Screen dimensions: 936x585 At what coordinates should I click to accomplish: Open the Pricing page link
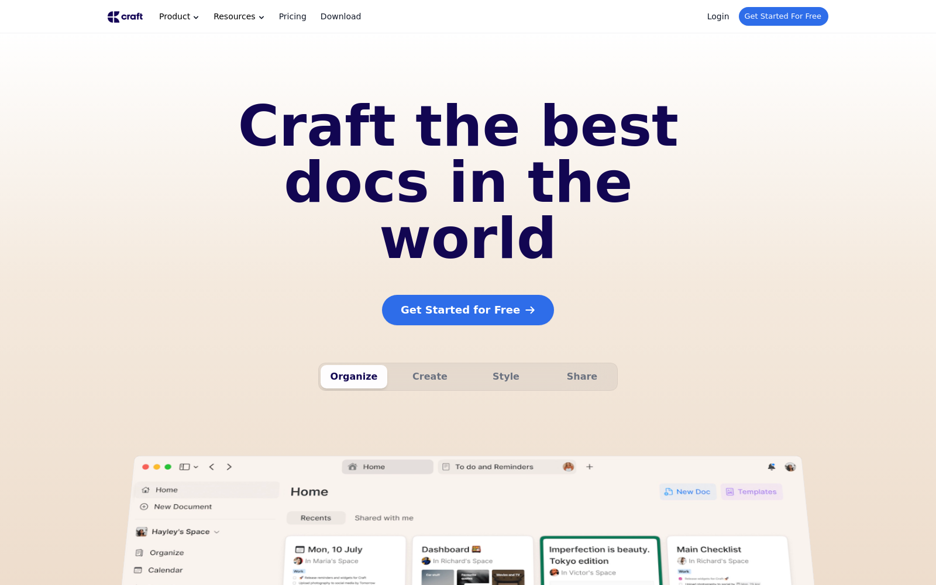tap(292, 16)
